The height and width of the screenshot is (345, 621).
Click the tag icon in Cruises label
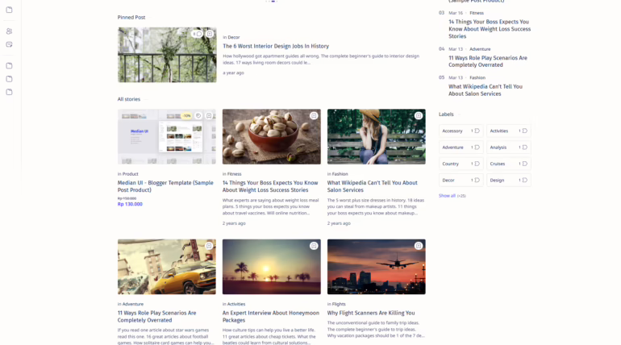point(525,164)
